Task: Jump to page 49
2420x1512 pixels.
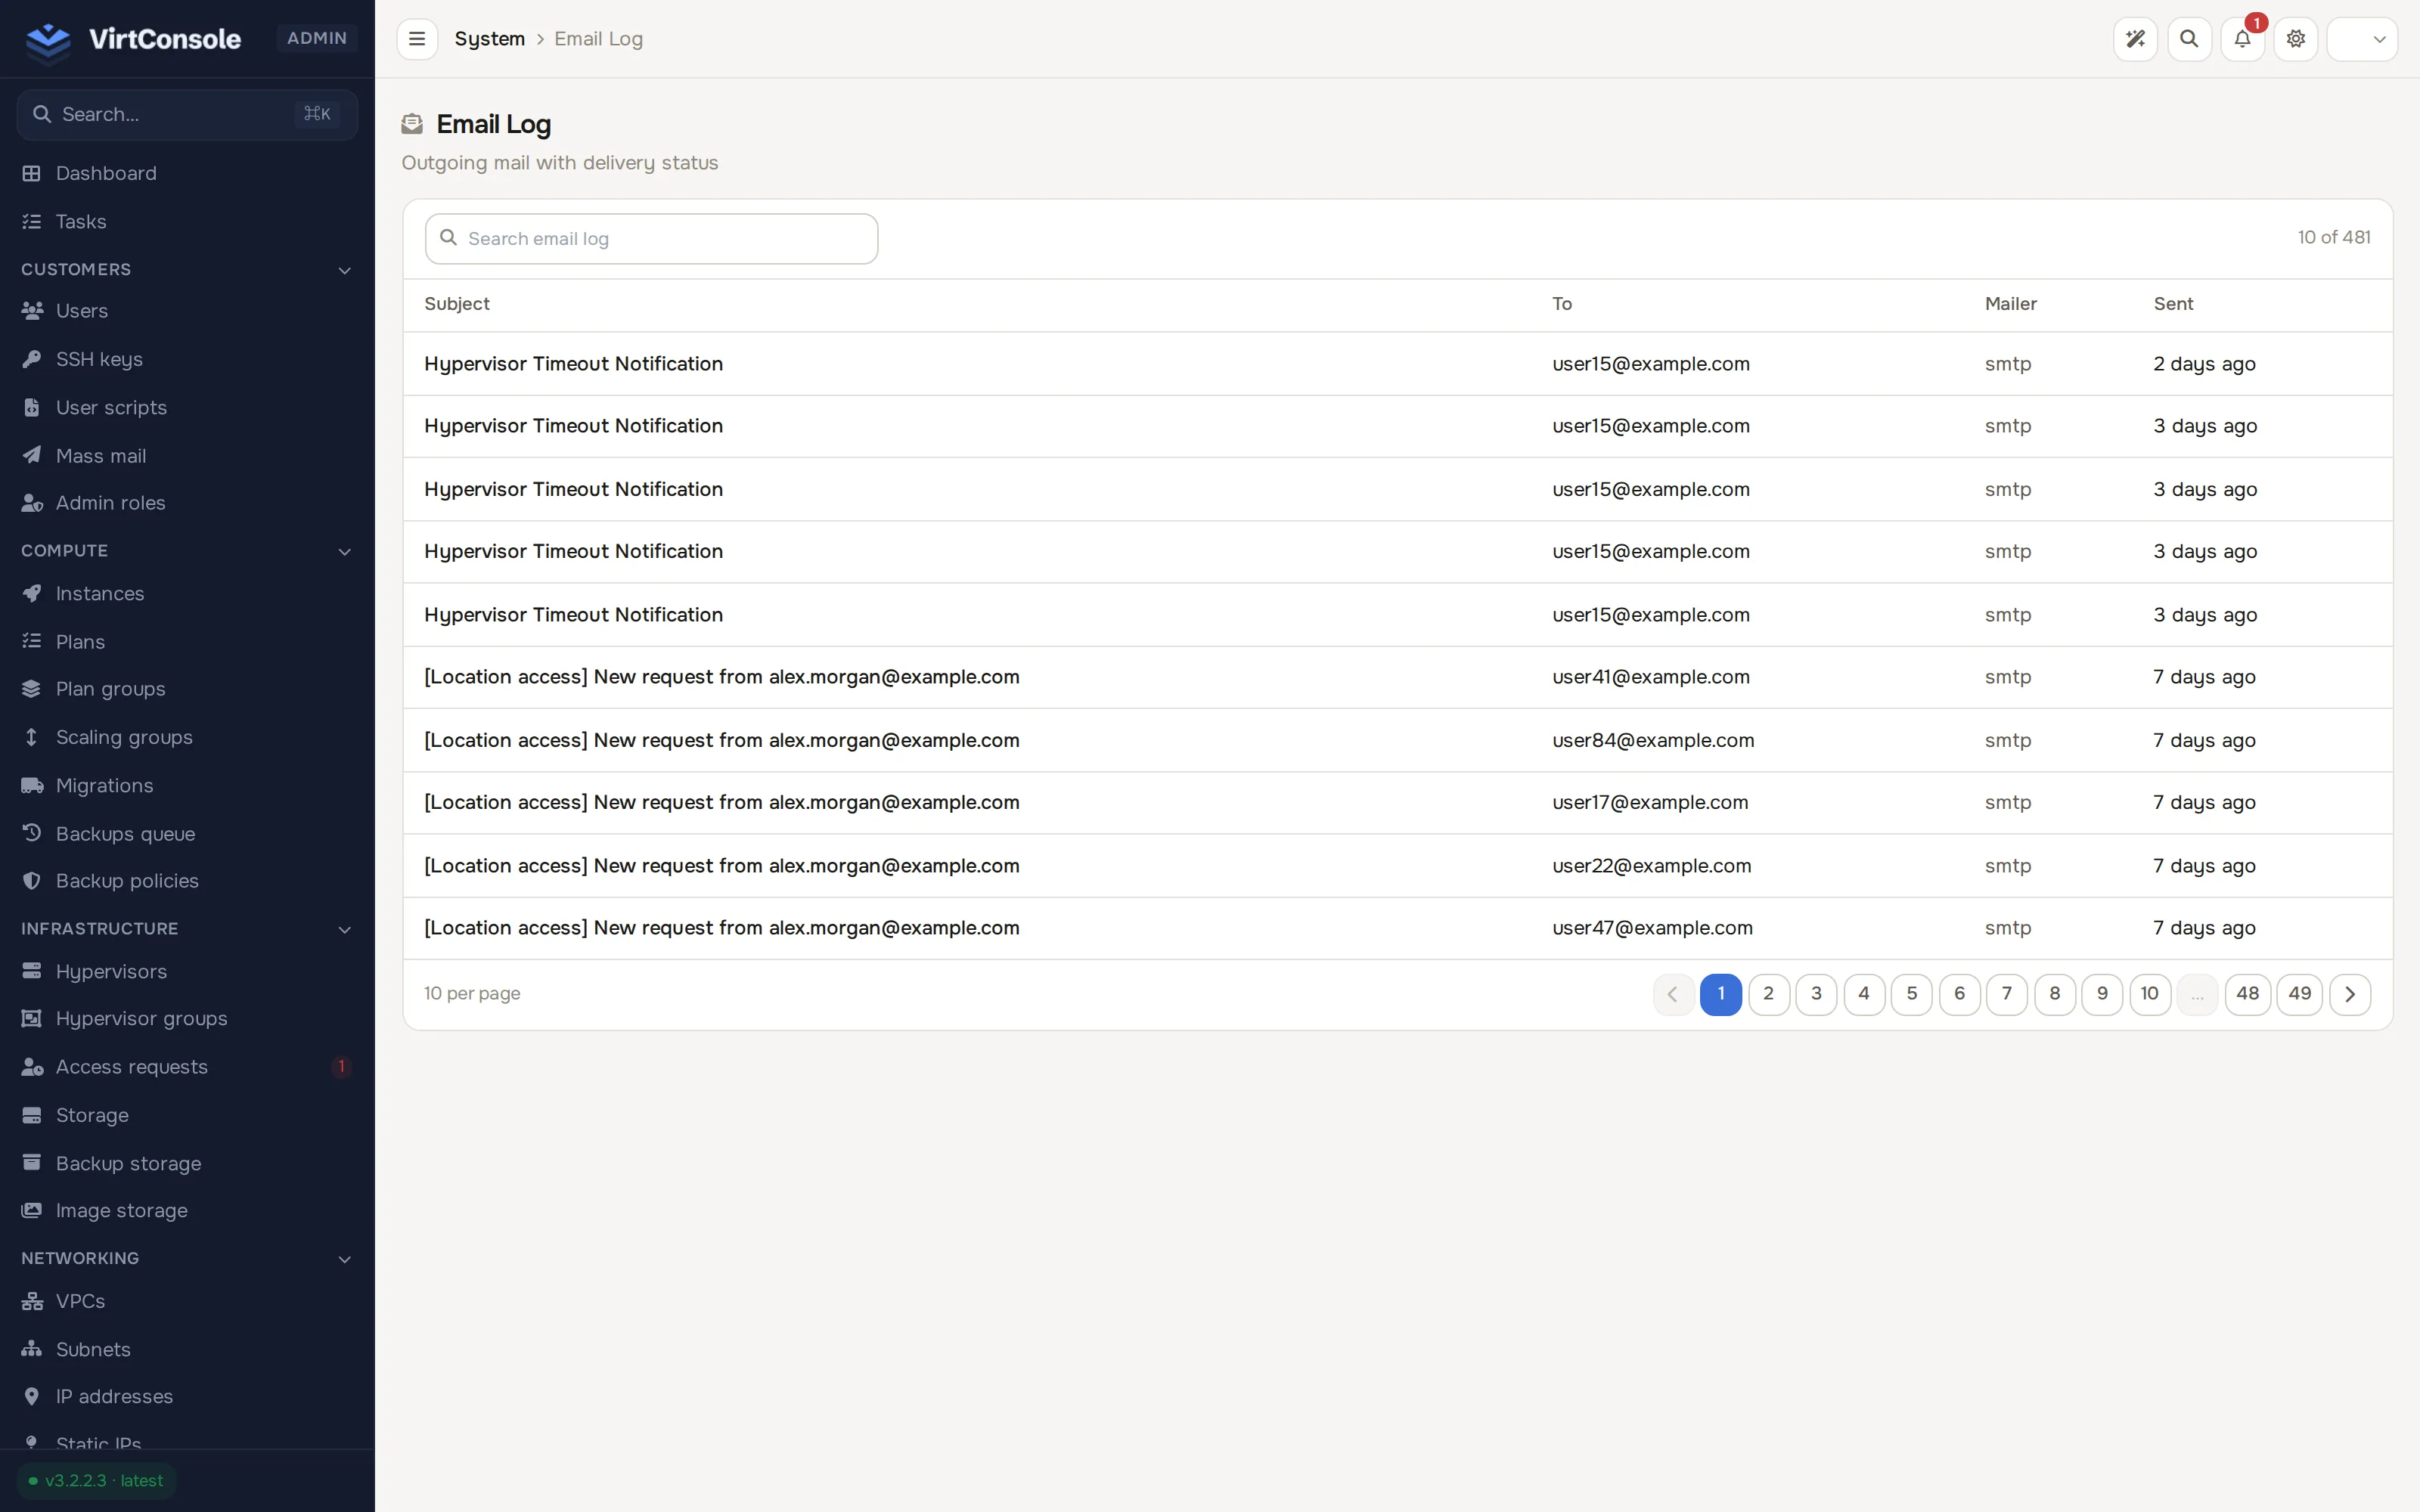Action: pyautogui.click(x=2299, y=994)
